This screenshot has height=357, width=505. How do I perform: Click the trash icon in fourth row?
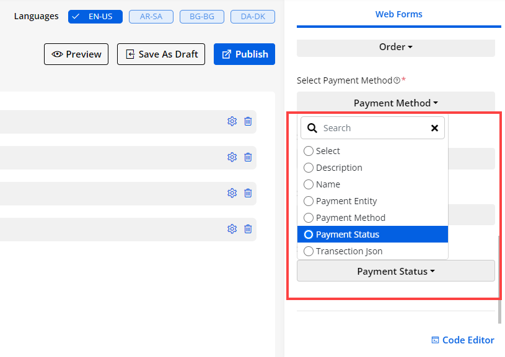tap(248, 229)
